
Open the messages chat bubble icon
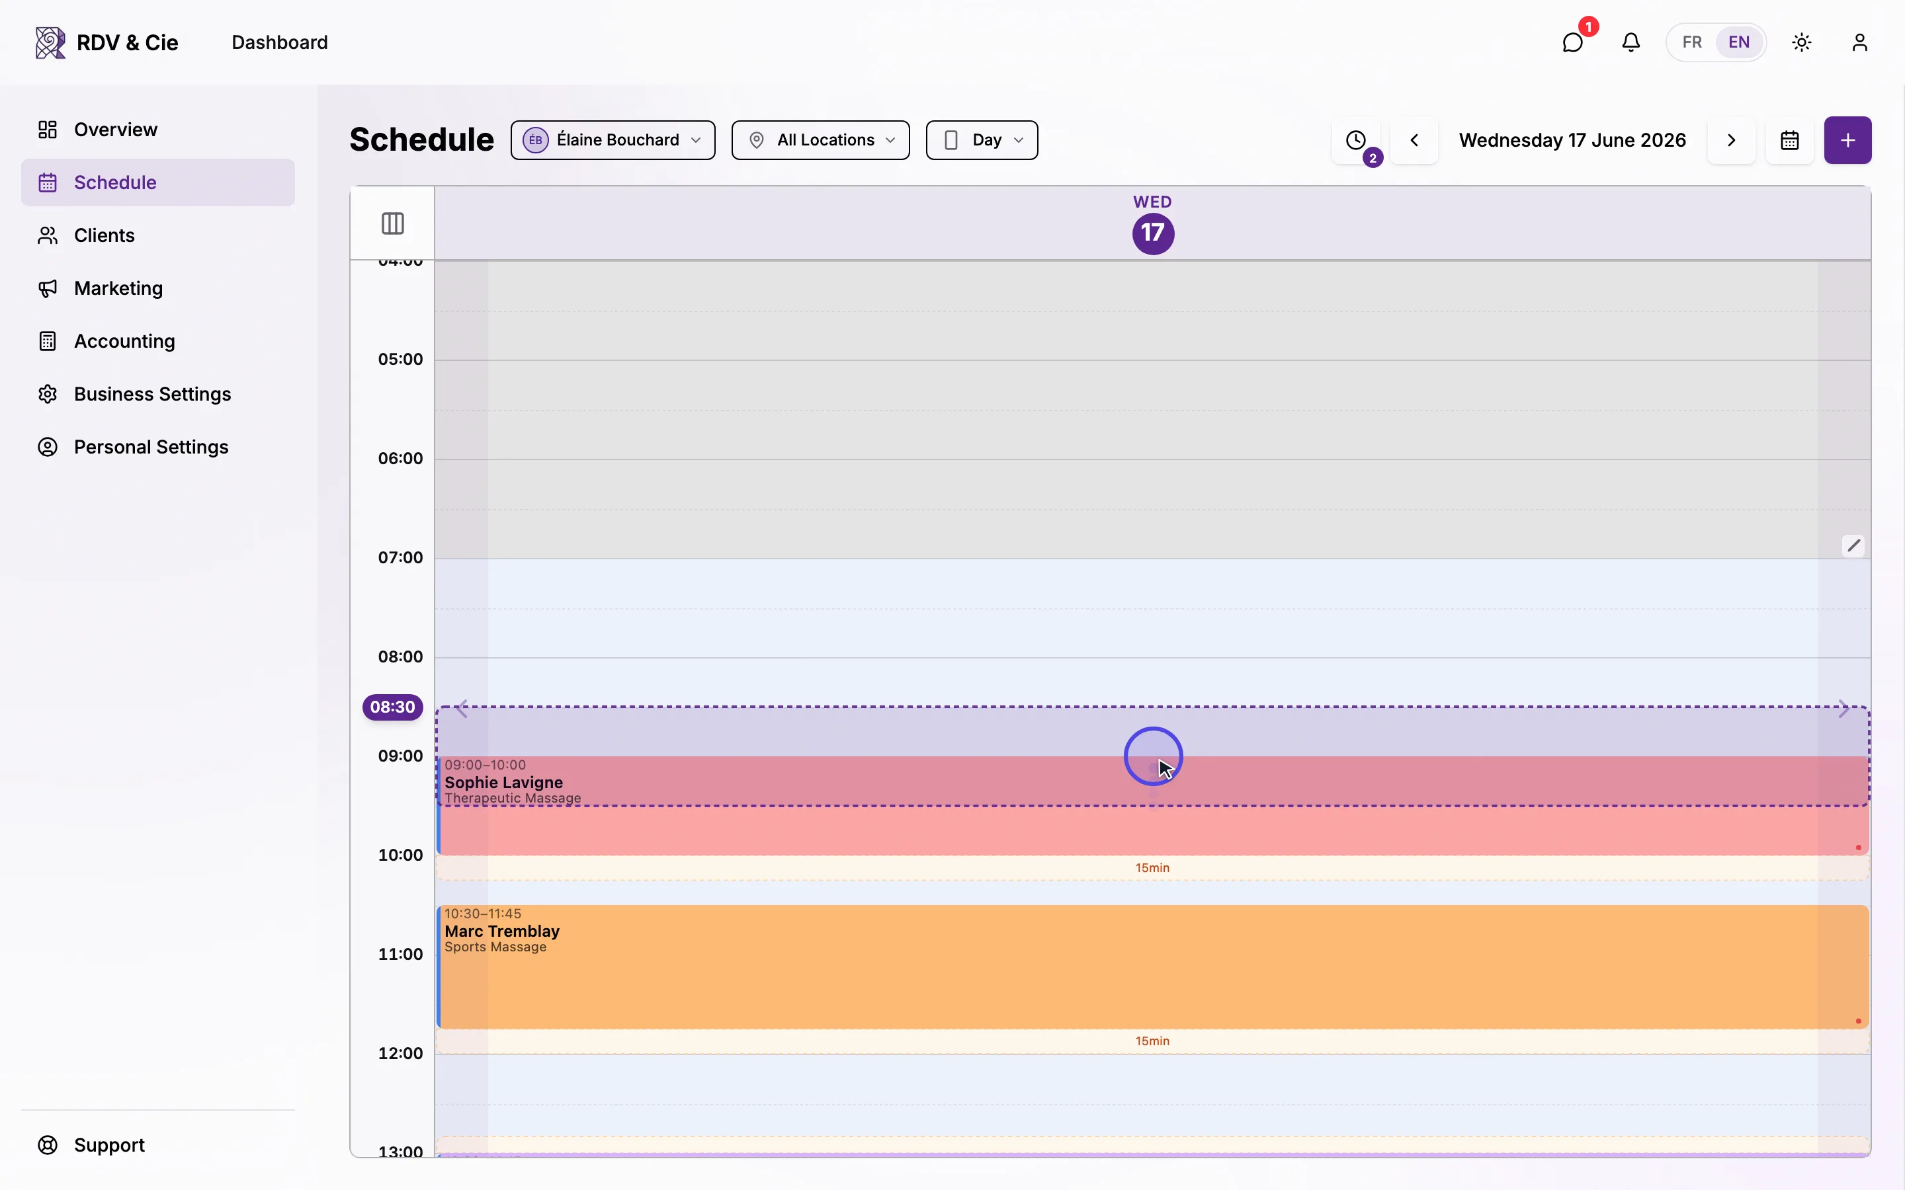[x=1572, y=42]
